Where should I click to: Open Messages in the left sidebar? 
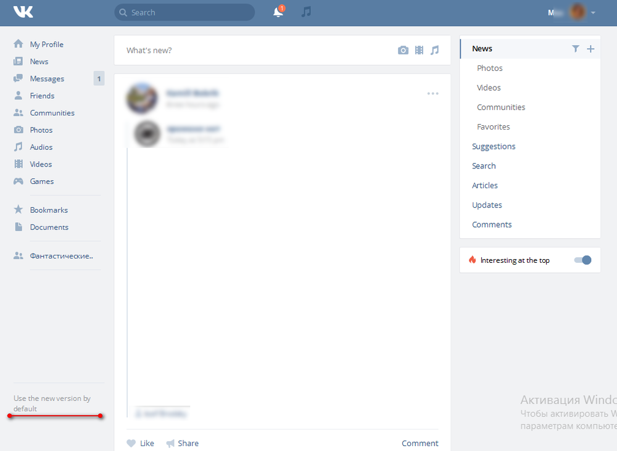(47, 79)
